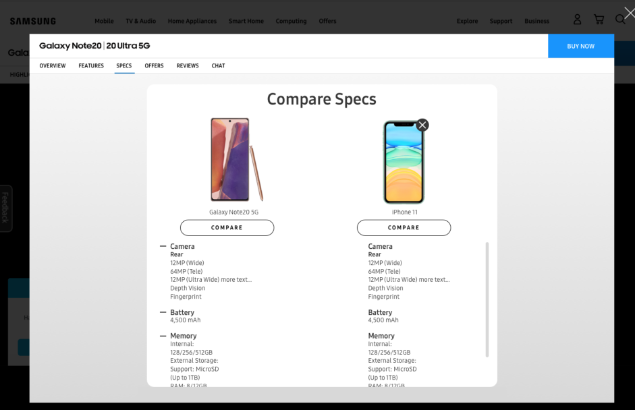Image resolution: width=635 pixels, height=410 pixels.
Task: Click the search magnifier icon
Action: 620,20
